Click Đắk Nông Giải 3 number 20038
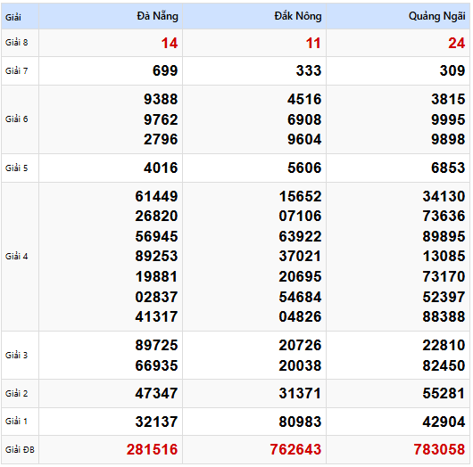 tap(300, 365)
